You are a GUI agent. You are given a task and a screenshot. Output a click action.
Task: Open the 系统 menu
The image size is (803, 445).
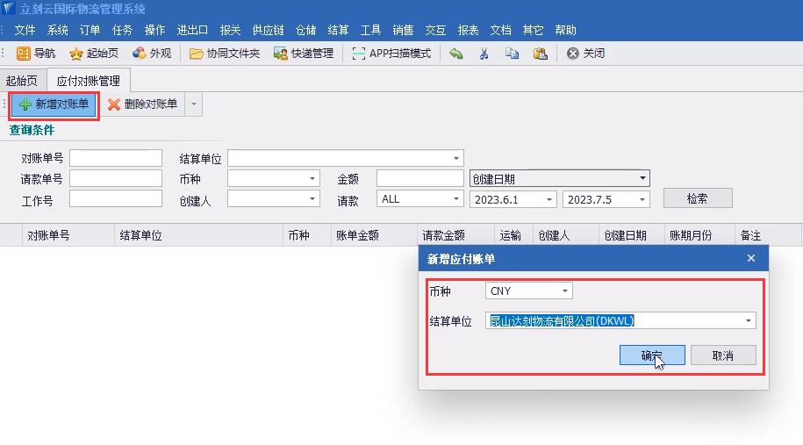57,30
